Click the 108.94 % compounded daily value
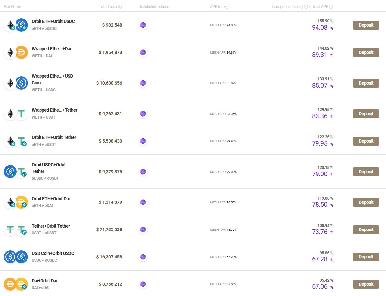The width and height of the screenshot is (386, 296). [x=325, y=226]
